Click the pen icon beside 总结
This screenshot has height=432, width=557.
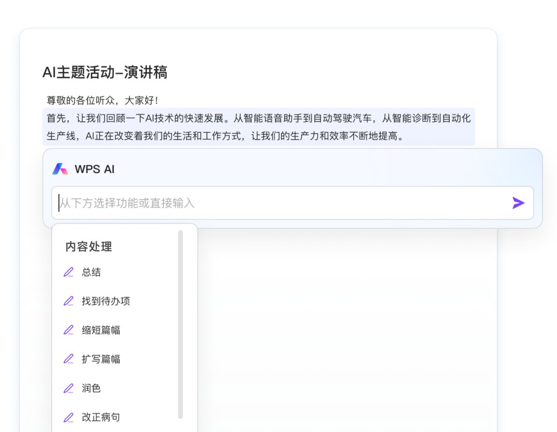point(69,272)
